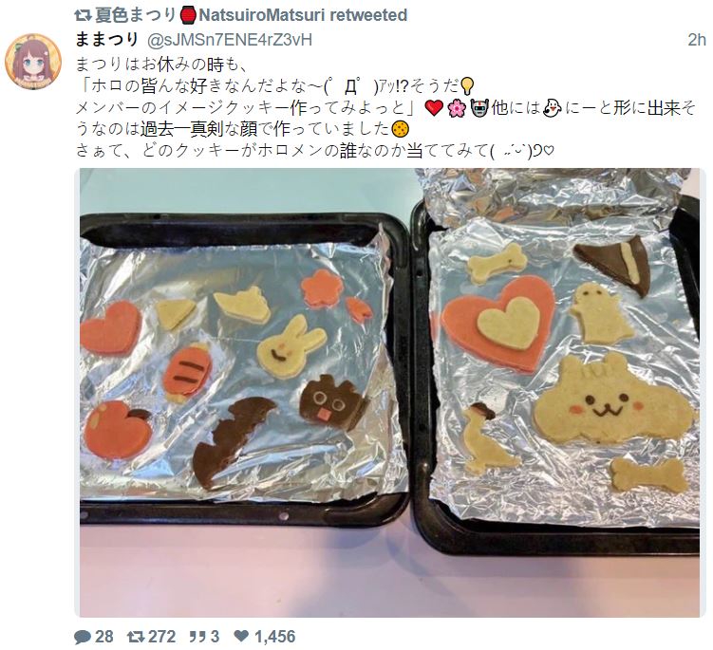This screenshot has width=713, height=650.
Task: Click the reply speech bubble icon
Action: coord(83,637)
